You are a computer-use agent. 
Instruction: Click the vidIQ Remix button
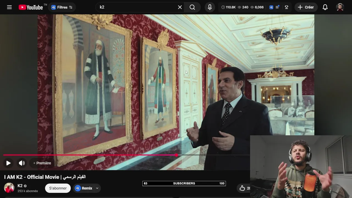pyautogui.click(x=84, y=188)
